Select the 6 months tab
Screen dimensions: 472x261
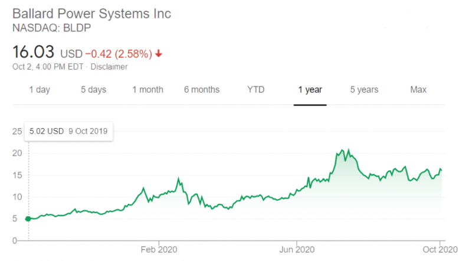point(202,90)
